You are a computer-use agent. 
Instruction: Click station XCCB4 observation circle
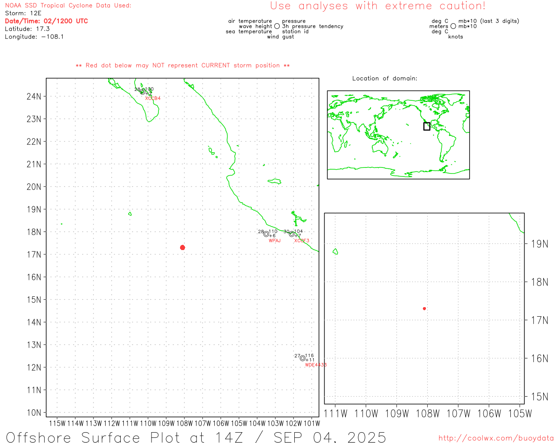click(x=142, y=92)
